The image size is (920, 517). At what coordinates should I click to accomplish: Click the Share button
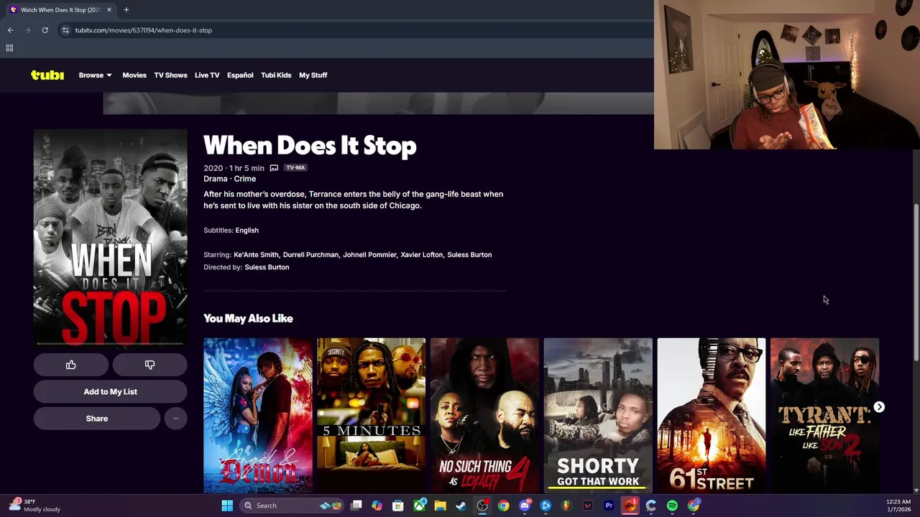coord(97,419)
